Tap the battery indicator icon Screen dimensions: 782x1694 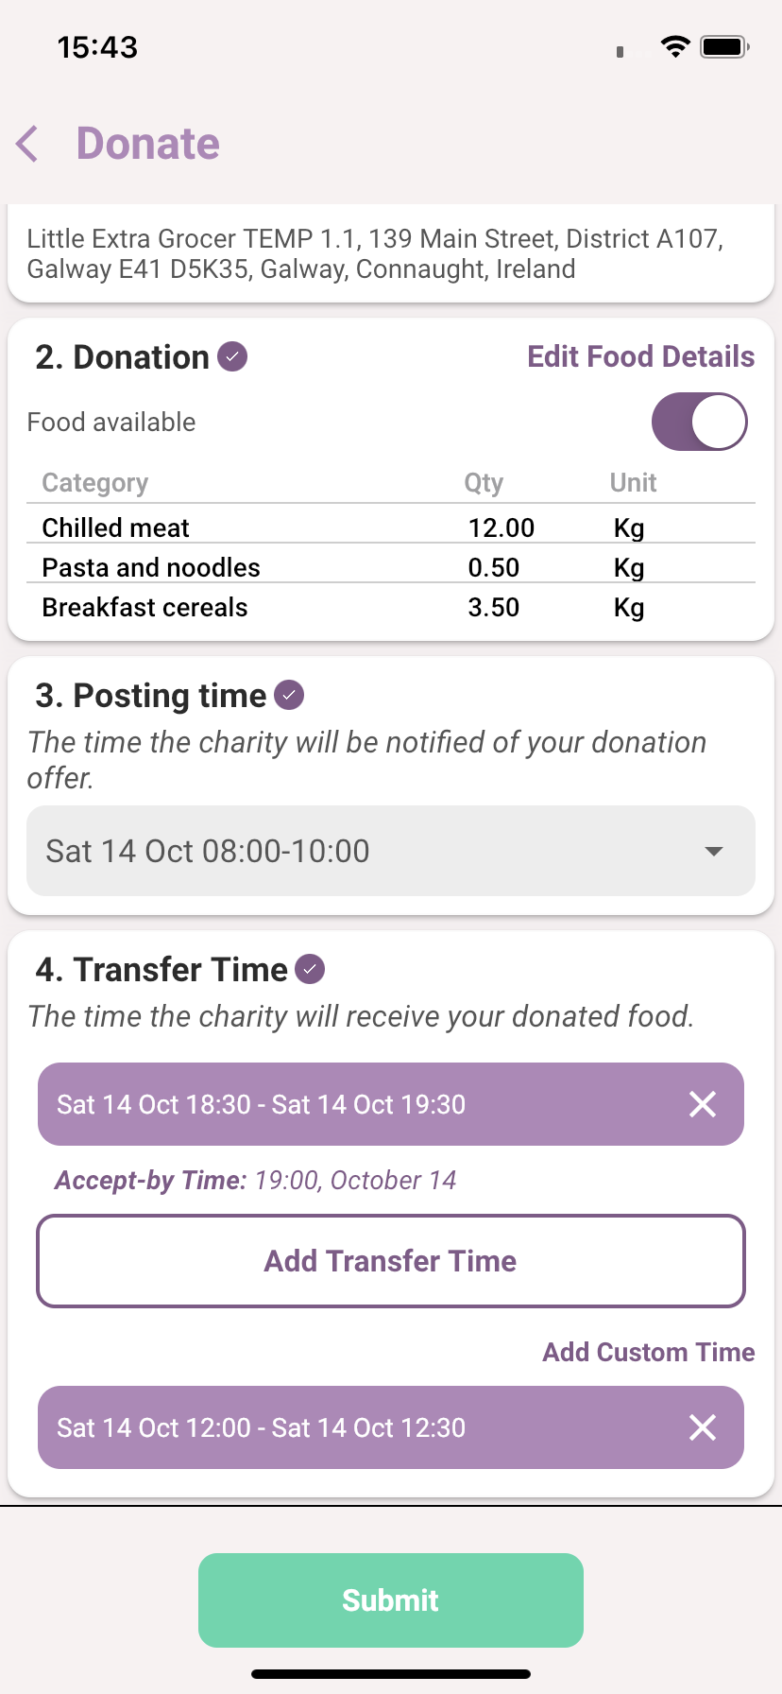(x=724, y=46)
